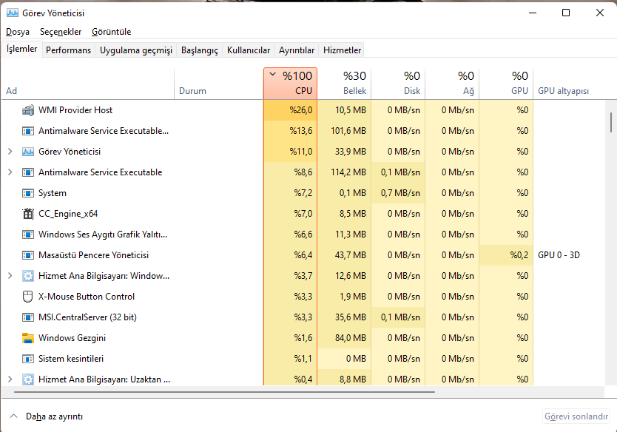
Task: Click the Görev Yöneticisi title bar app icon
Action: (12, 13)
